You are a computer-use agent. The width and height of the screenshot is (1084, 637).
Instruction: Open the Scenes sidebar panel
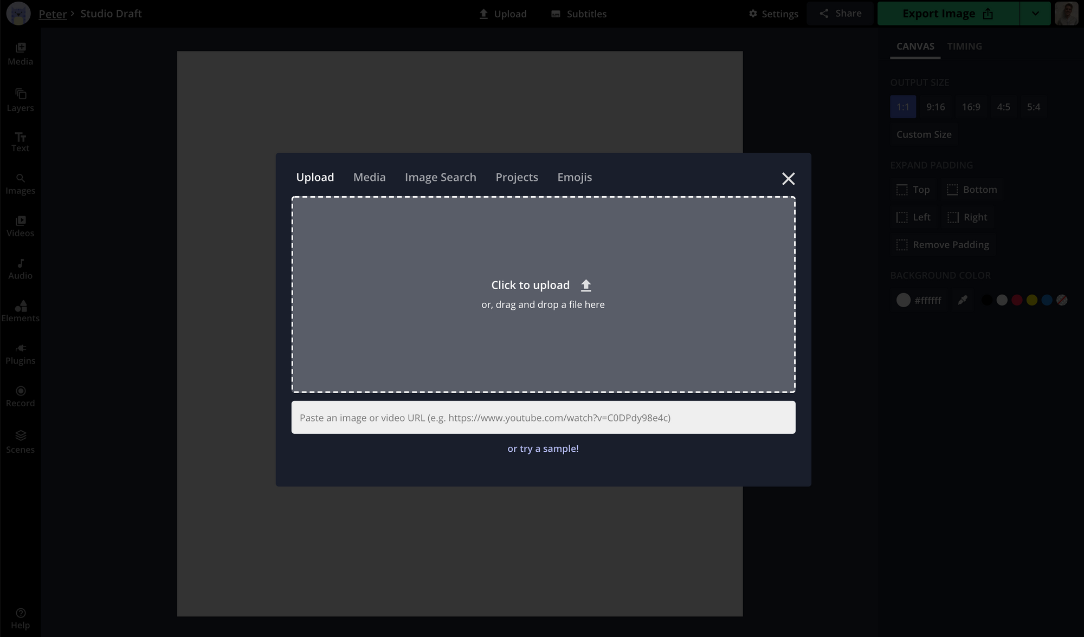point(20,442)
